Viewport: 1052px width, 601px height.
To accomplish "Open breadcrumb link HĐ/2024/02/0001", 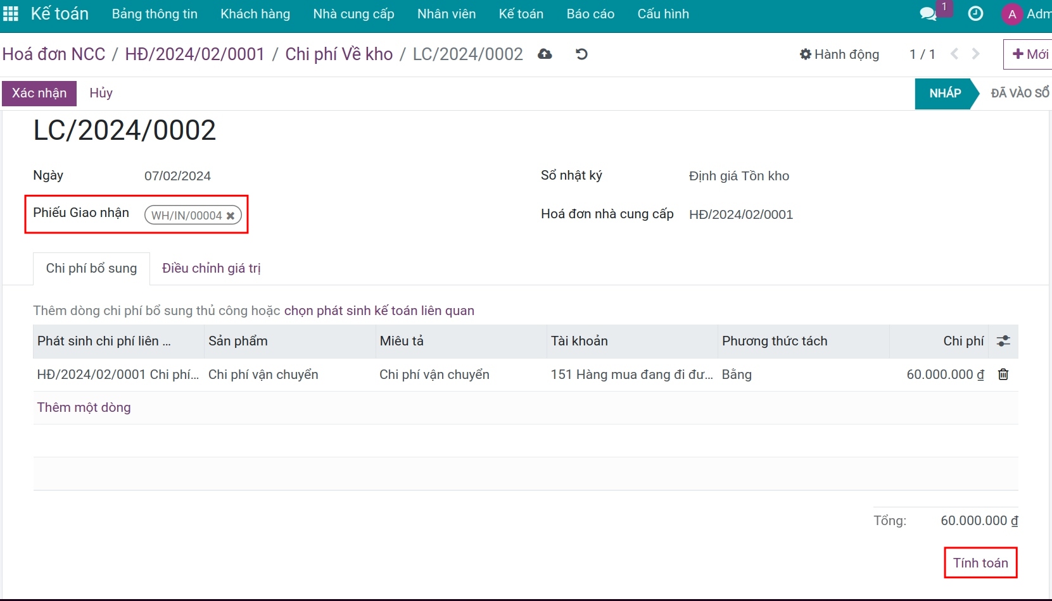I will pos(194,54).
